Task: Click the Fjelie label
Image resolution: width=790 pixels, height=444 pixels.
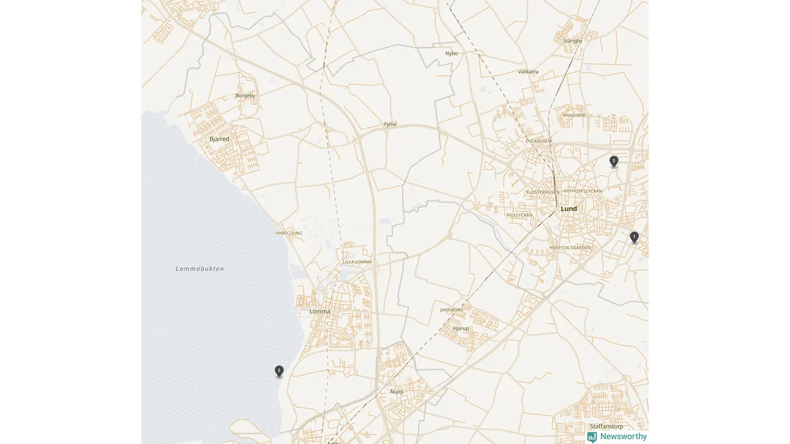Action: coord(390,124)
